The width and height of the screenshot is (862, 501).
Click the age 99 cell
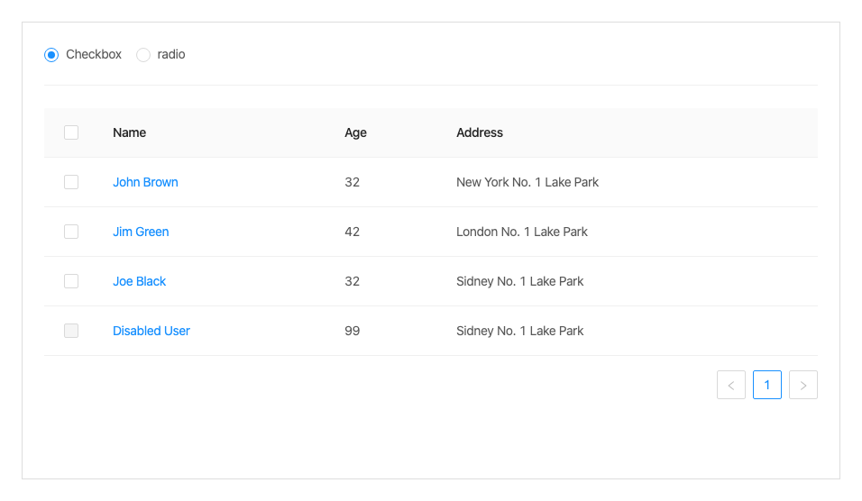[x=352, y=331]
